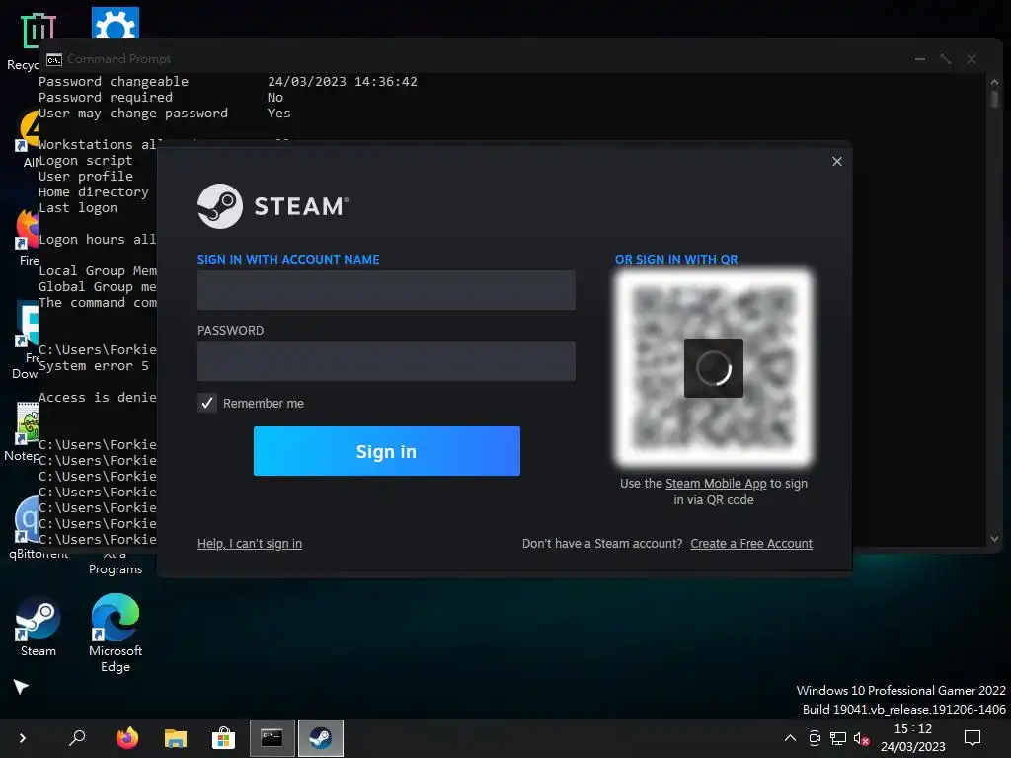Click the Steam taskbar button
This screenshot has height=758, width=1011.
[x=321, y=738]
